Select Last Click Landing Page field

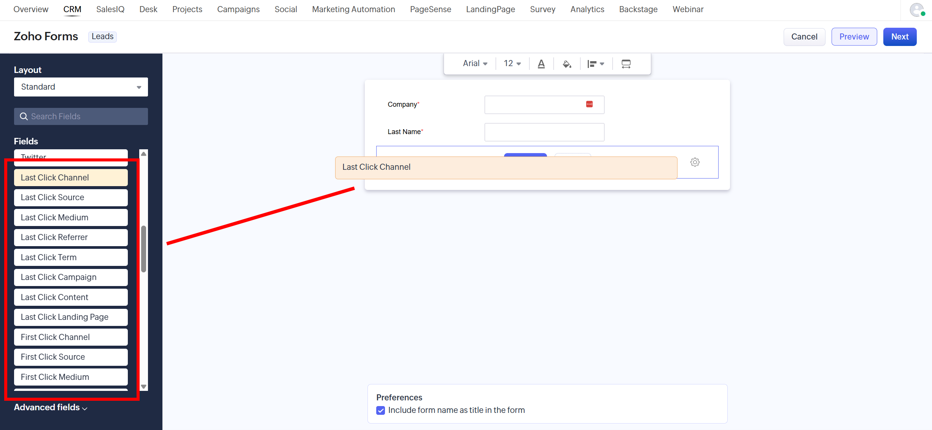coord(71,317)
